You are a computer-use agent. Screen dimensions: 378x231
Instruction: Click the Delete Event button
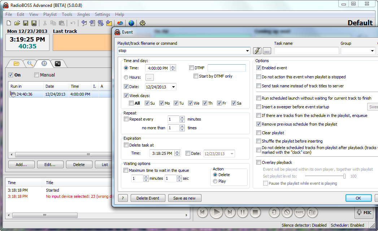[x=148, y=198]
